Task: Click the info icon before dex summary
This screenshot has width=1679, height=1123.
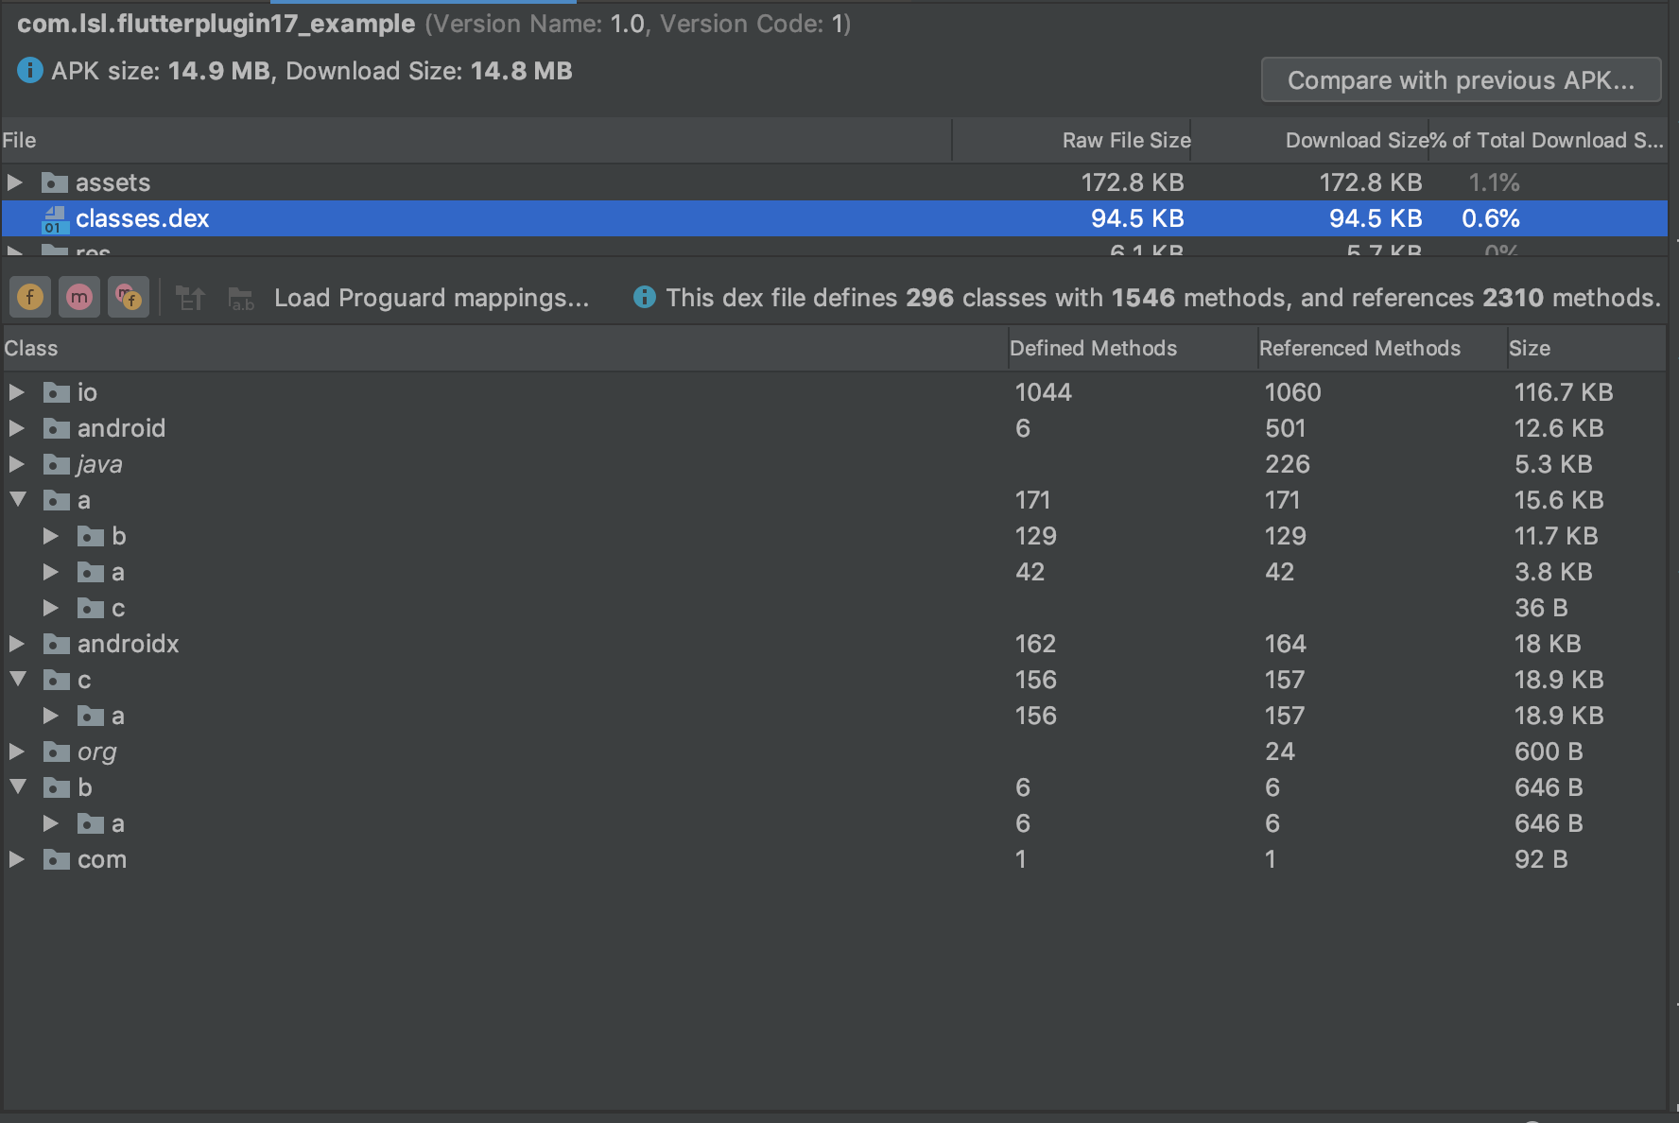Action: 645,298
